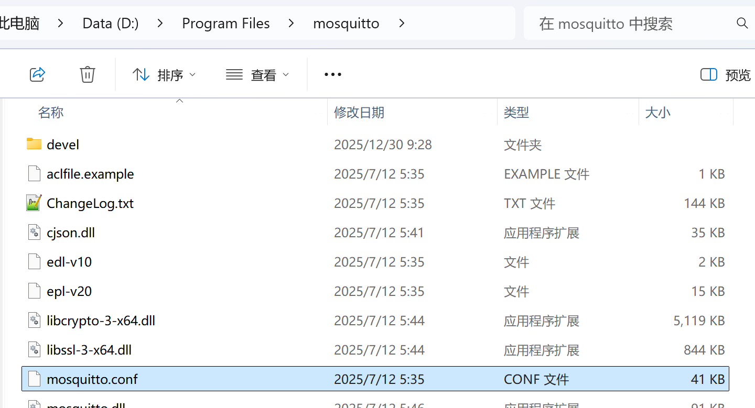Select the epl-v20 file name
The width and height of the screenshot is (755, 408).
click(x=69, y=291)
